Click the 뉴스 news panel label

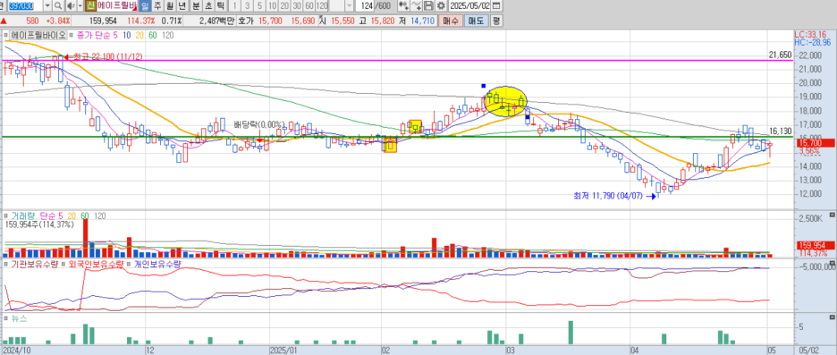click(x=18, y=318)
